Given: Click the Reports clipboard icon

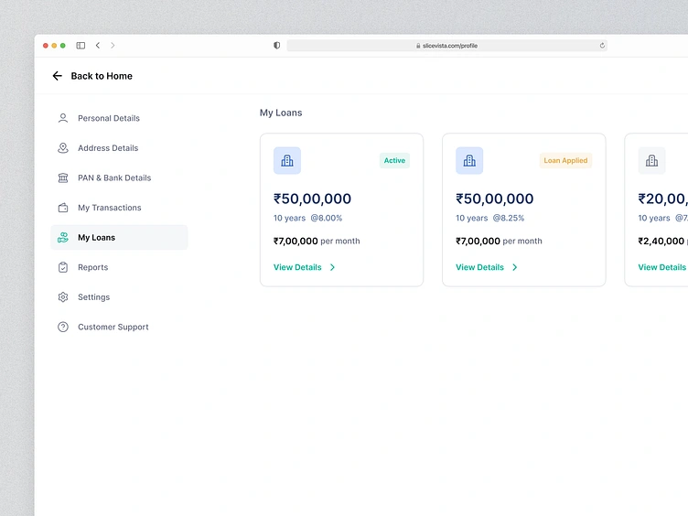Looking at the screenshot, I should [63, 267].
